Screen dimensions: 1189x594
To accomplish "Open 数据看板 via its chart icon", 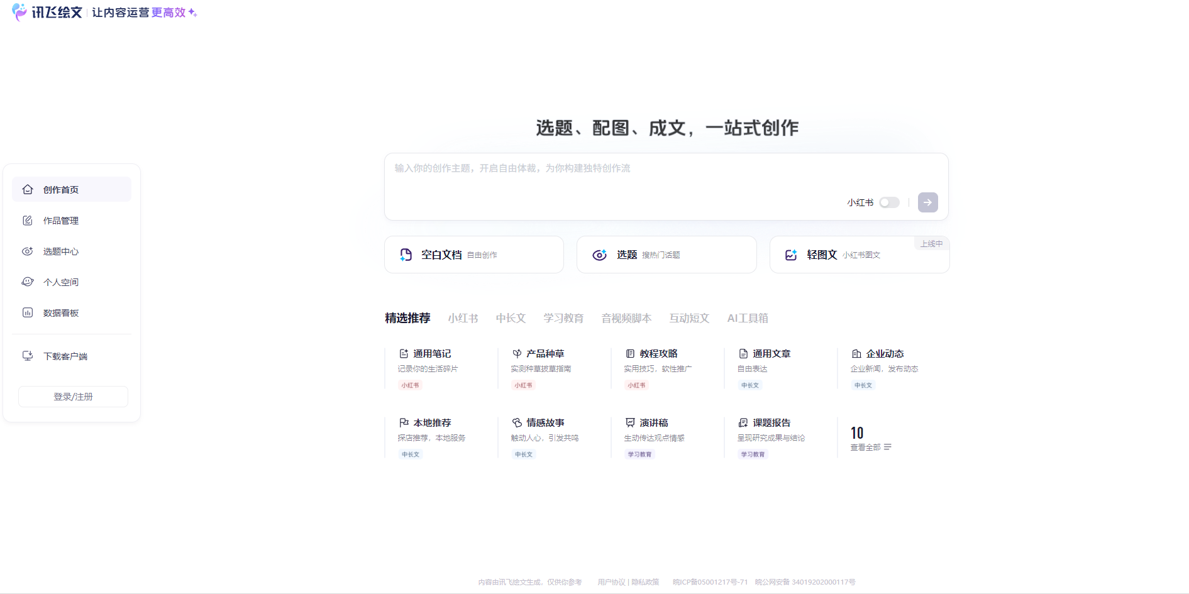I will (x=28, y=312).
